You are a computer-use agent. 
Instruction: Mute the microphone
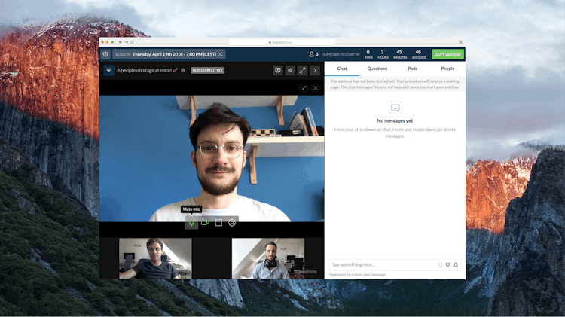(x=191, y=223)
